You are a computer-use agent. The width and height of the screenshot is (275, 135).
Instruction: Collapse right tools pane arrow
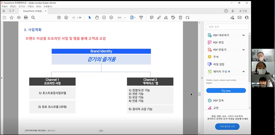click(202, 78)
